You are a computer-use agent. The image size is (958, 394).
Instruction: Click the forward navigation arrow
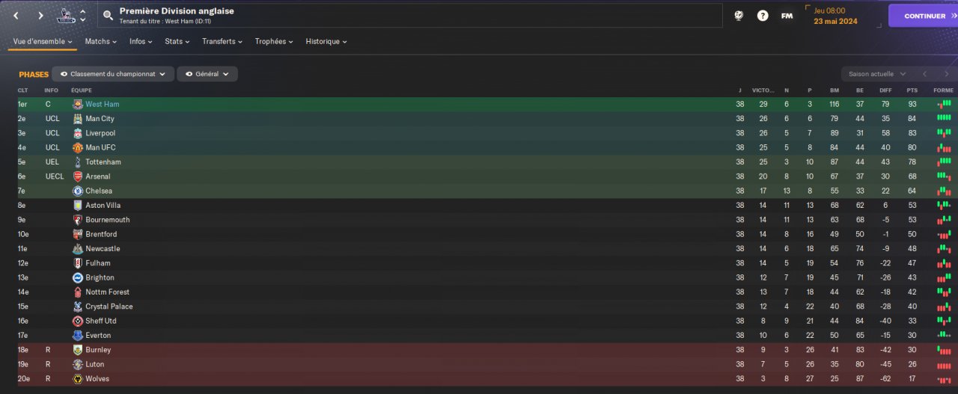click(40, 15)
